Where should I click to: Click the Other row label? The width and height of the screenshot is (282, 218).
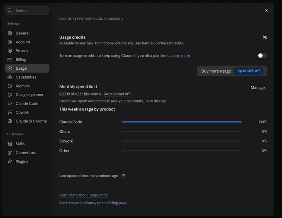64,151
